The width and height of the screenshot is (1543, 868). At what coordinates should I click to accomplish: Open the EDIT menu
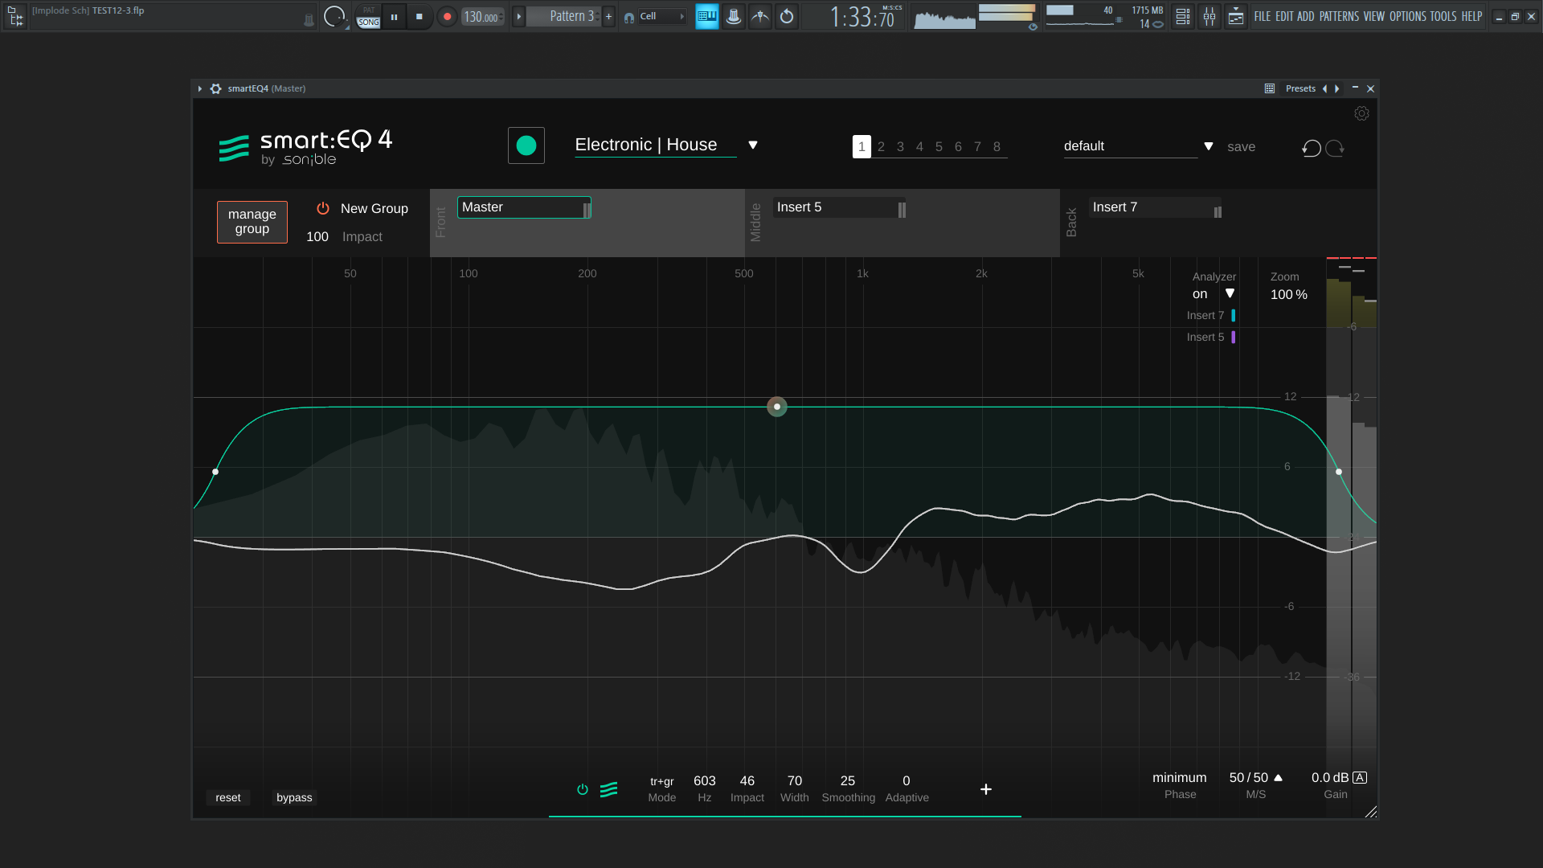1284,16
